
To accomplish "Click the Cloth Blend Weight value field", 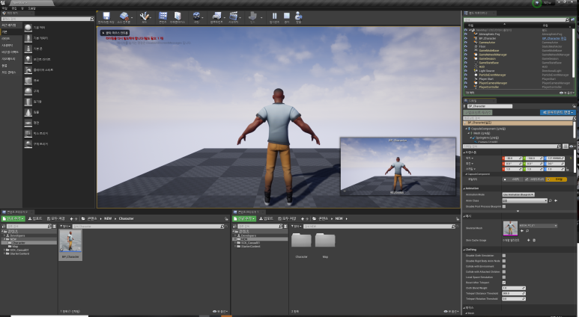I will [x=512, y=288].
